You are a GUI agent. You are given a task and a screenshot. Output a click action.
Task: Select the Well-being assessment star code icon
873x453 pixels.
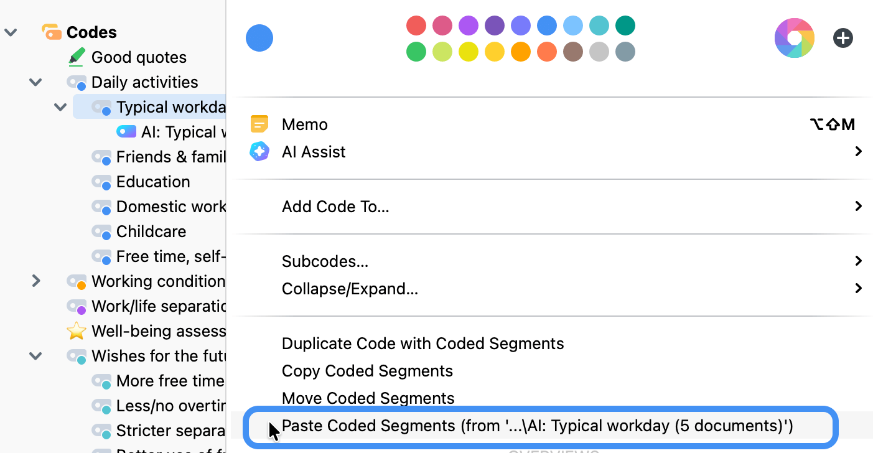(76, 330)
